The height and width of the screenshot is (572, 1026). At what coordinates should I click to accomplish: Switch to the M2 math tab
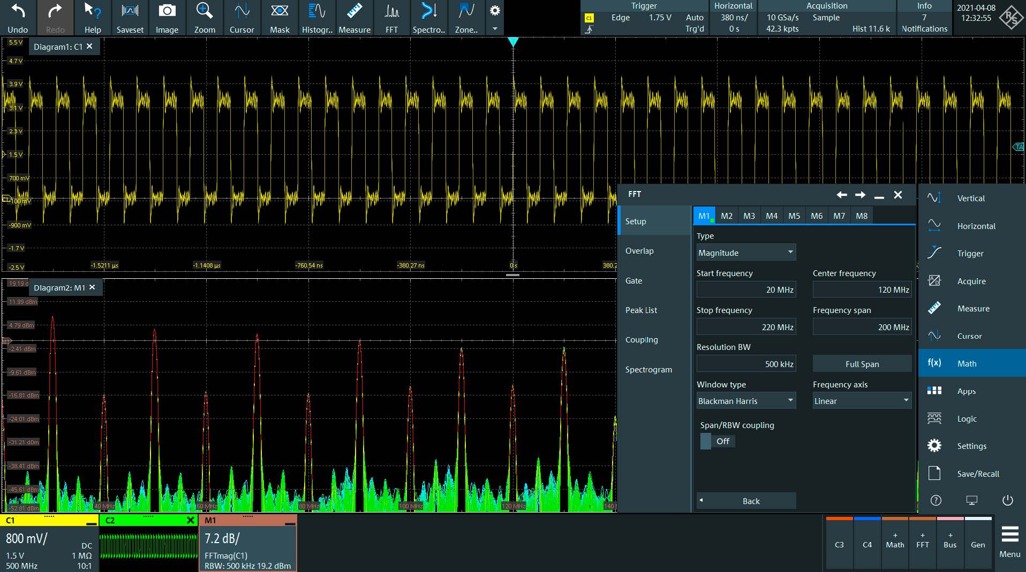[726, 216]
